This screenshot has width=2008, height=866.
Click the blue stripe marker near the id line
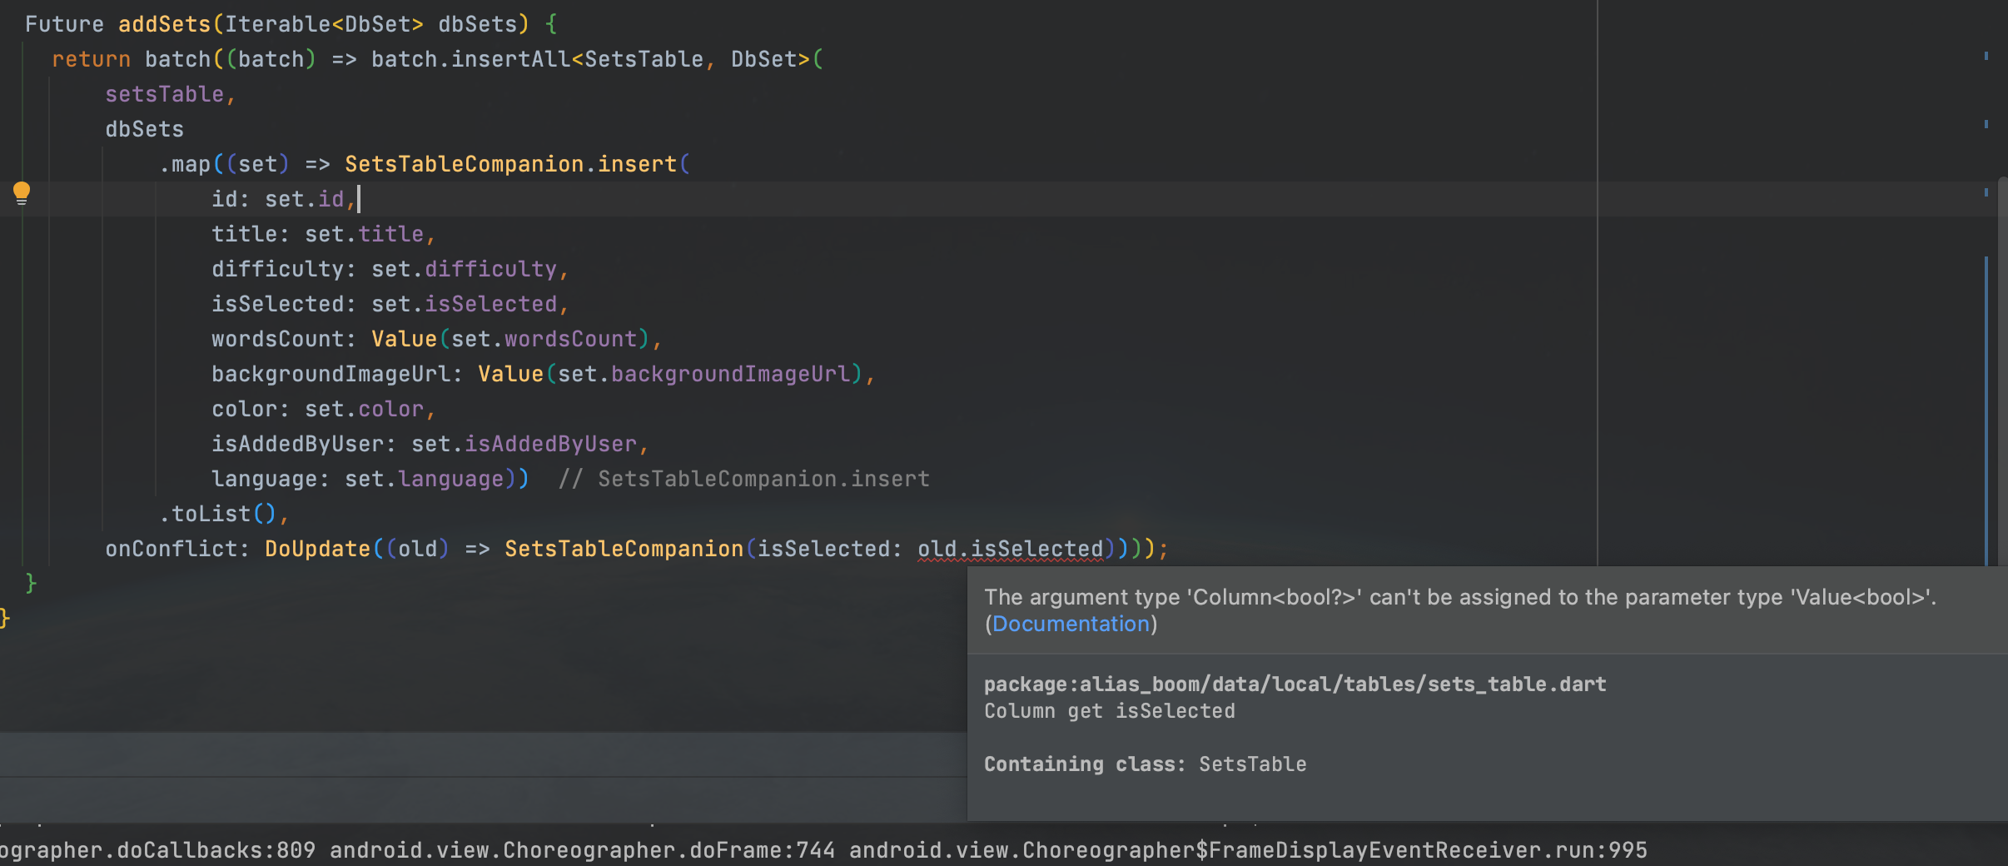[1988, 193]
